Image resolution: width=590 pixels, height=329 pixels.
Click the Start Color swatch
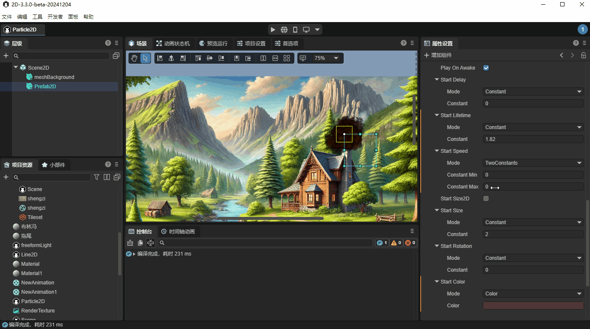point(533,305)
